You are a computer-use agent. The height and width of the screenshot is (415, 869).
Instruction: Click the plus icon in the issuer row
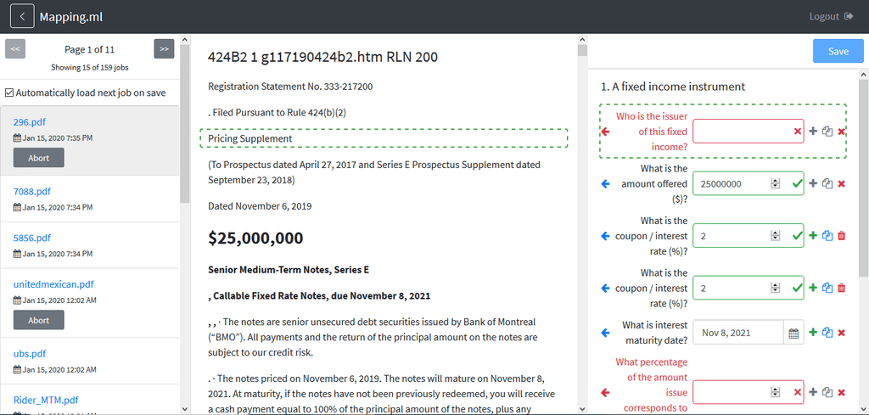pyautogui.click(x=813, y=132)
